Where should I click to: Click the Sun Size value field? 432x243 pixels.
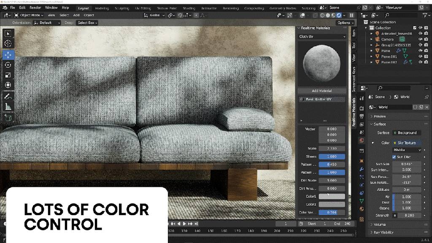pos(407,164)
